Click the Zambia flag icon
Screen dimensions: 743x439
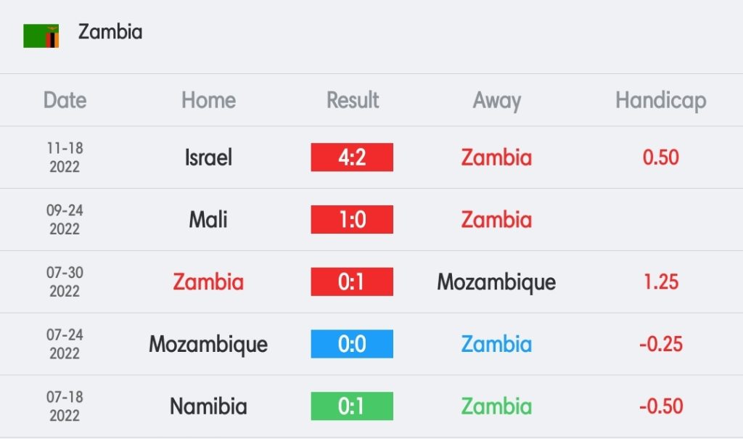pos(41,36)
